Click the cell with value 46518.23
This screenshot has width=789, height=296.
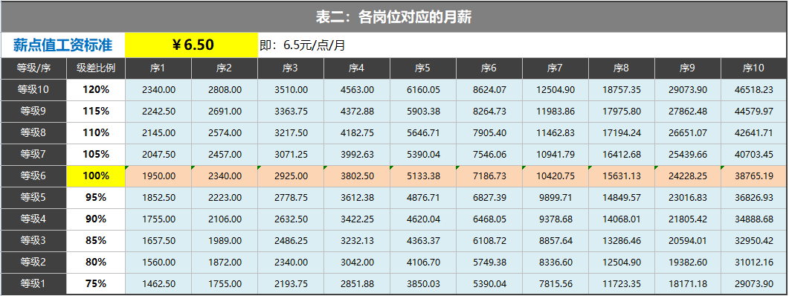coord(754,90)
